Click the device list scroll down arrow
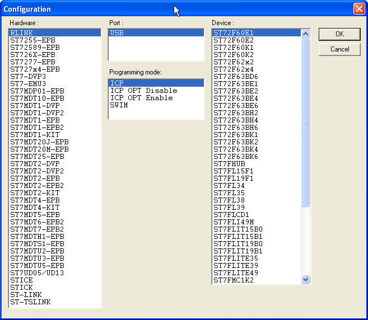 pos(305,280)
